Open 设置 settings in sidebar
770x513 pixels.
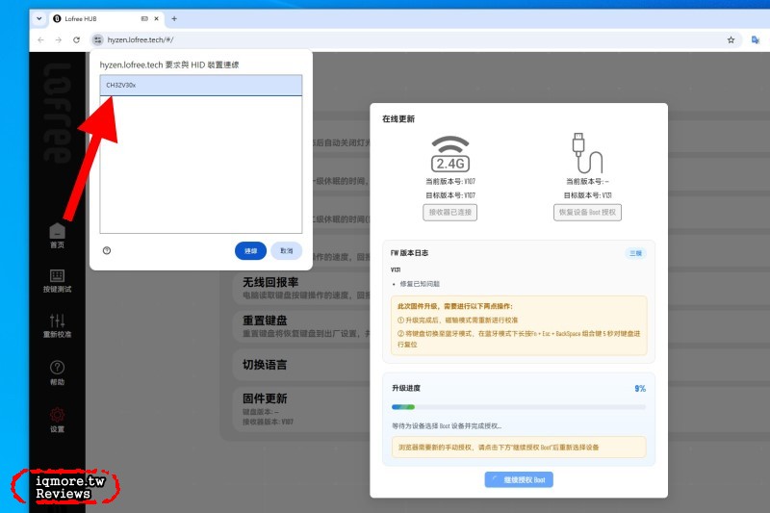[x=57, y=420]
